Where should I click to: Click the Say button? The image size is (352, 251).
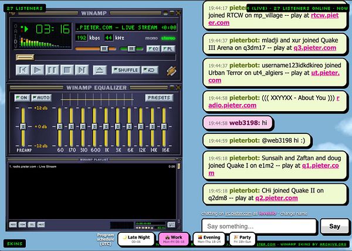pos(334,226)
